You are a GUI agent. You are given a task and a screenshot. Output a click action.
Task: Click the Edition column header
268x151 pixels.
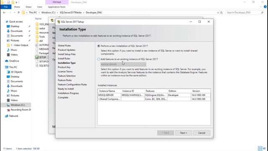click(x=179, y=91)
